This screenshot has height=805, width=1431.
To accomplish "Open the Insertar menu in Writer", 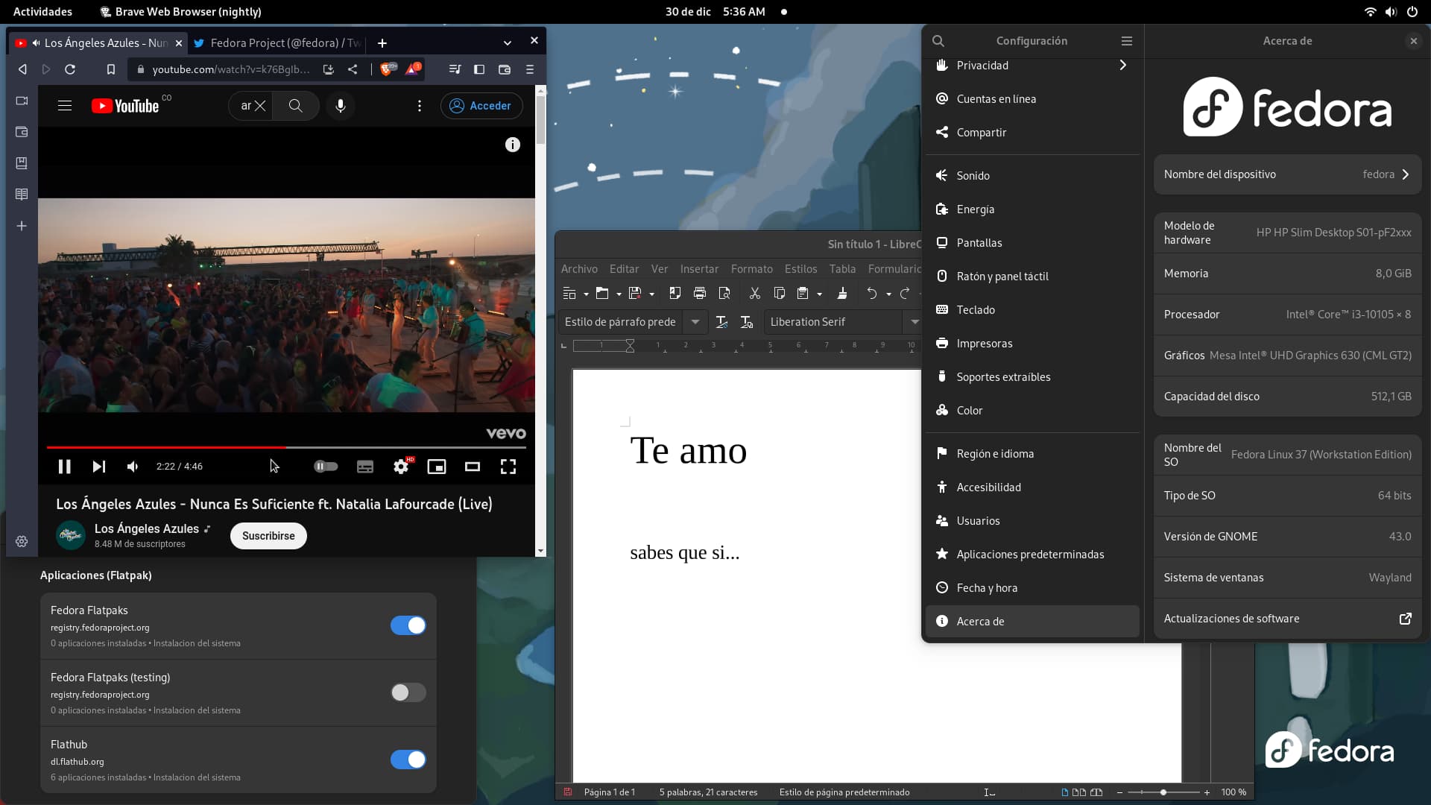I will click(x=698, y=269).
